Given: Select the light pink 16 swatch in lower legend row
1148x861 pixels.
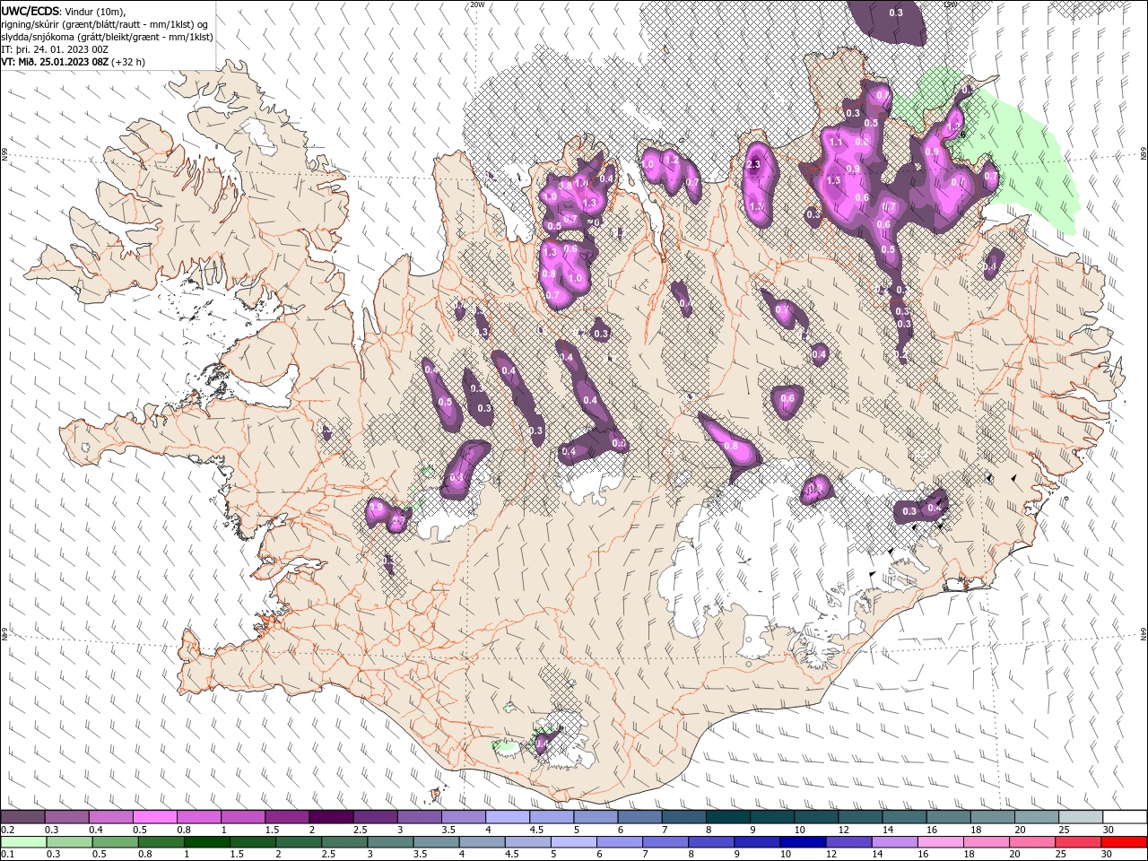Looking at the screenshot, I should pos(939,842).
